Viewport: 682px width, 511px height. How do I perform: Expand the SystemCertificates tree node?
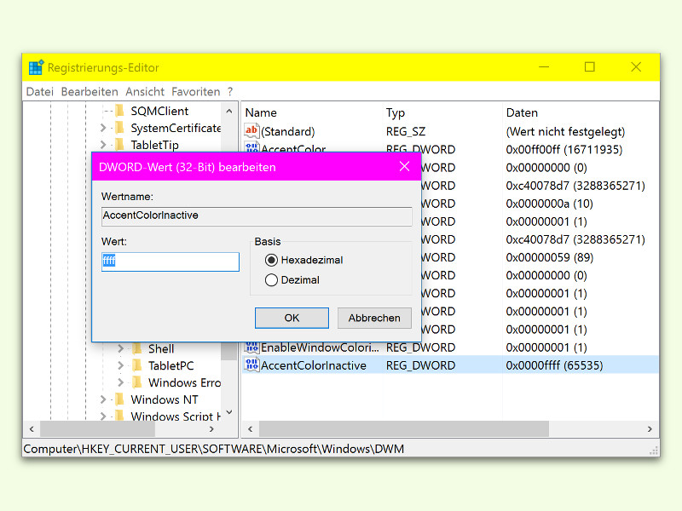(x=103, y=128)
